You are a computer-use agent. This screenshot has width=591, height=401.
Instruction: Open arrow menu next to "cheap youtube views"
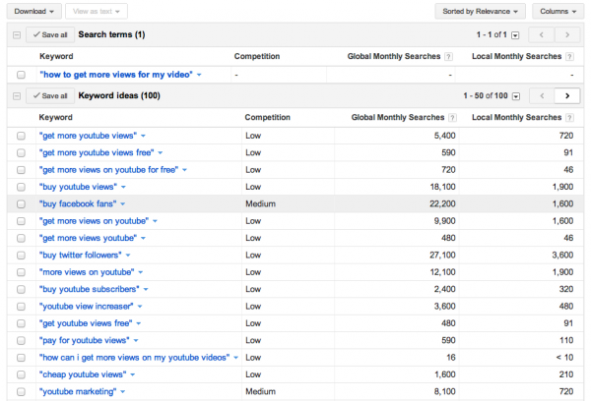coord(132,374)
